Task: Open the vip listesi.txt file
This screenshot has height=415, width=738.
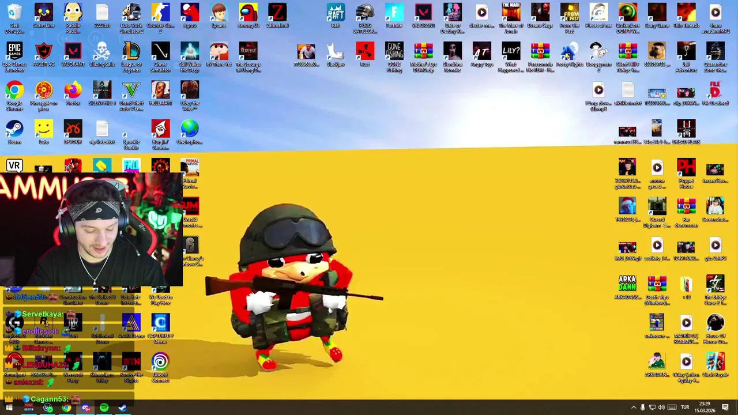Action: (x=102, y=132)
